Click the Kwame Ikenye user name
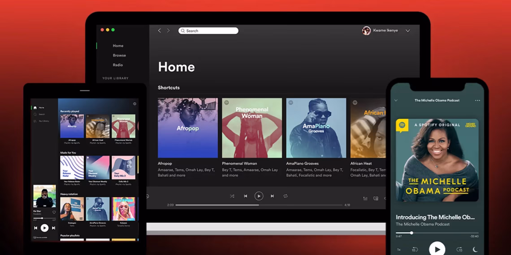The width and height of the screenshot is (511, 255). coord(385,30)
